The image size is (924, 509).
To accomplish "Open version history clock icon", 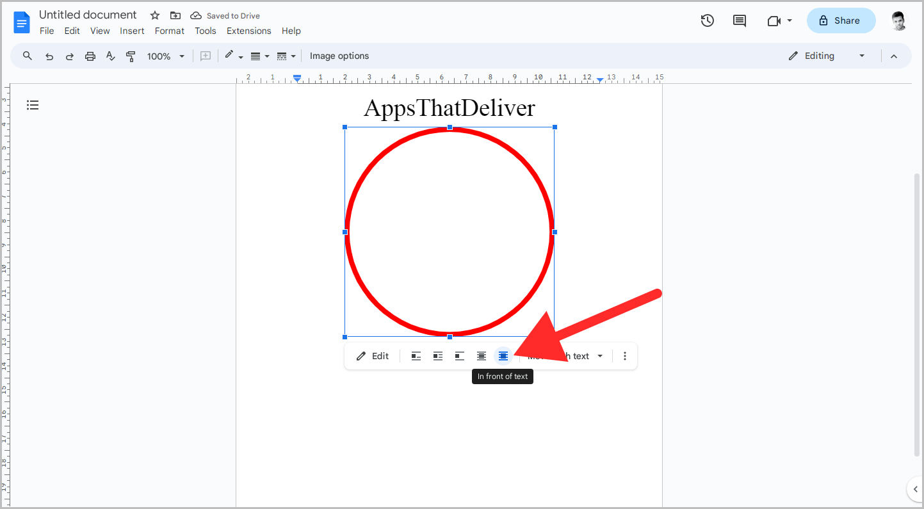I will [x=708, y=20].
